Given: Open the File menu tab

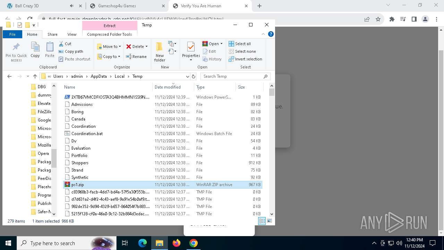Looking at the screenshot, I should click(12, 34).
